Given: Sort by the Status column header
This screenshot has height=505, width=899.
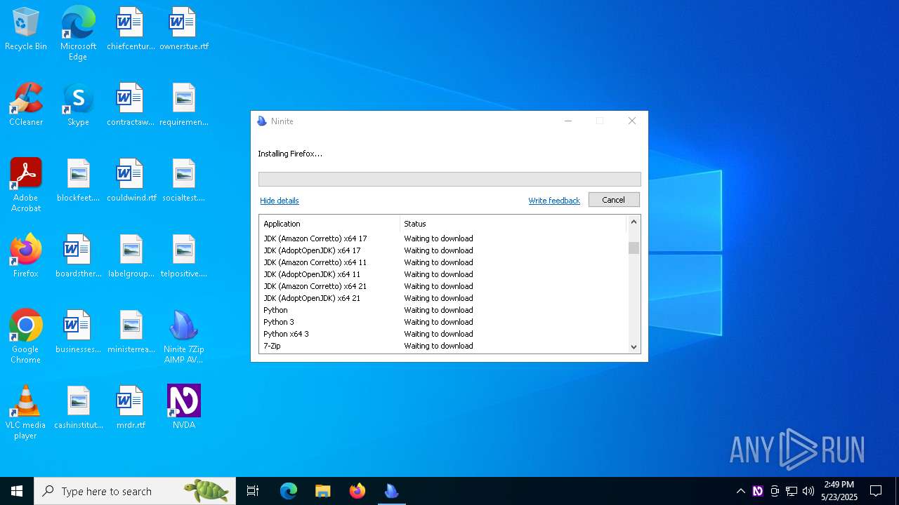Looking at the screenshot, I should (513, 224).
